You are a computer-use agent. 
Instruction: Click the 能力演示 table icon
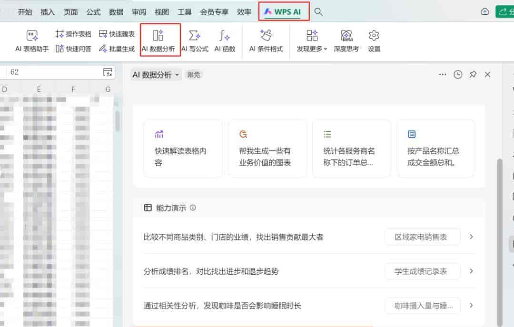[148, 208]
